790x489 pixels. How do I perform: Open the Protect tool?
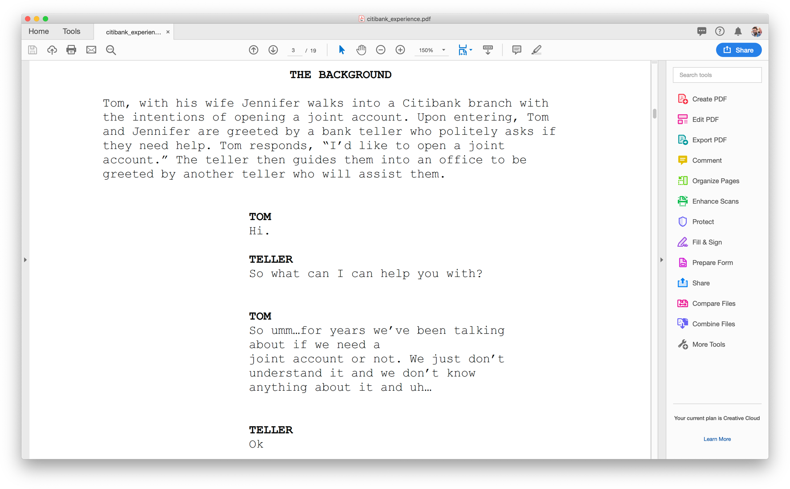point(696,221)
